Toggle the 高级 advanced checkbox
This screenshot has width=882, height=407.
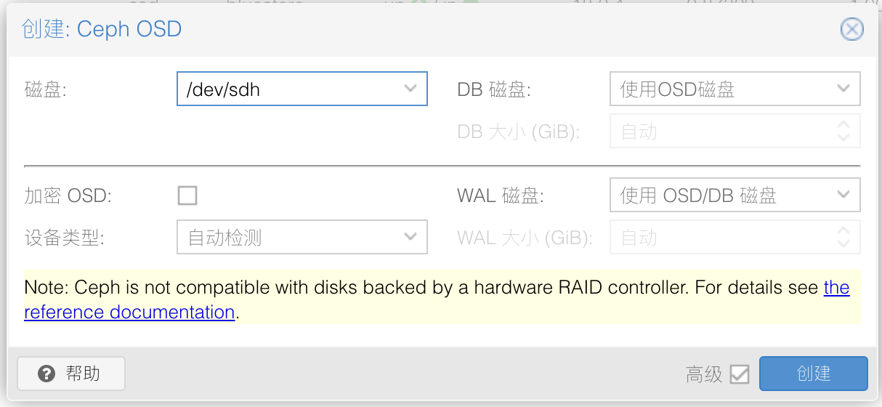click(x=740, y=374)
